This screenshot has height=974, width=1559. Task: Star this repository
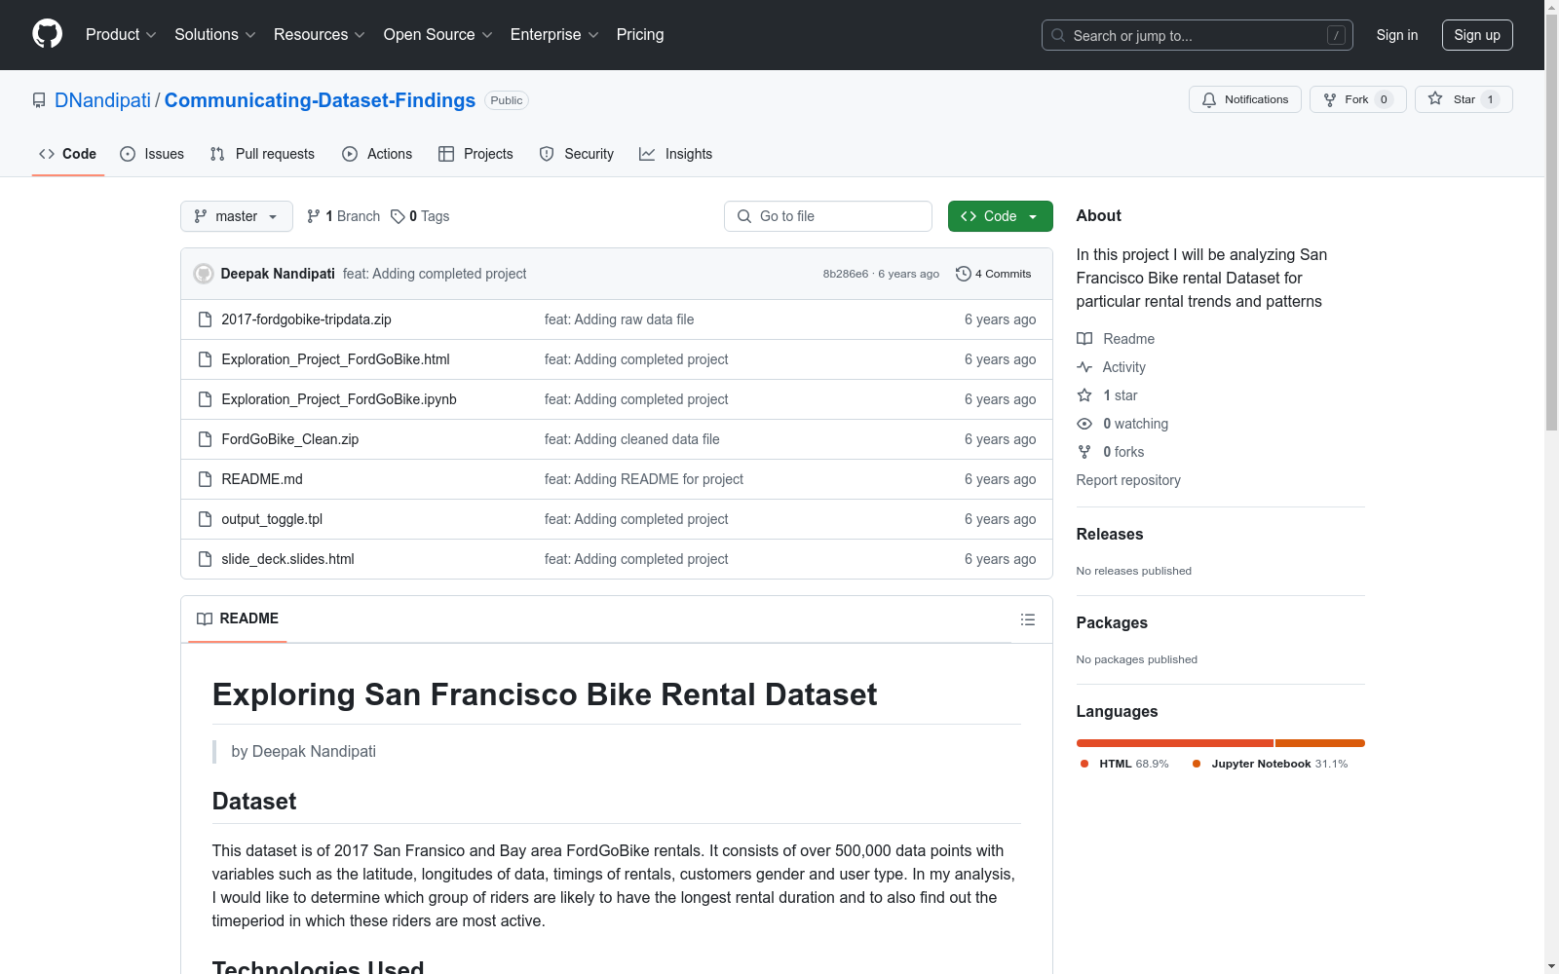1464,99
